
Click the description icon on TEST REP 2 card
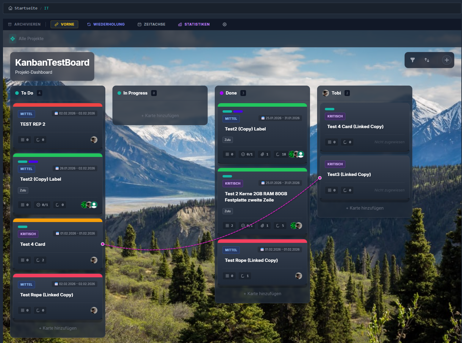pyautogui.click(x=24, y=139)
